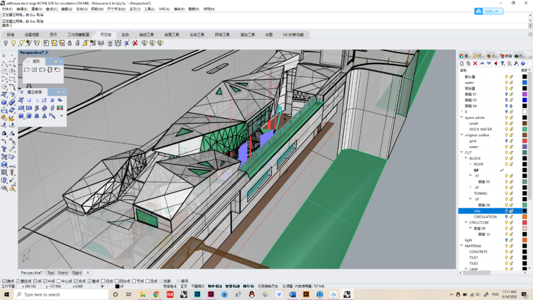Click the 正交 status bar button
The height and width of the screenshot is (300, 533).
coord(184,286)
